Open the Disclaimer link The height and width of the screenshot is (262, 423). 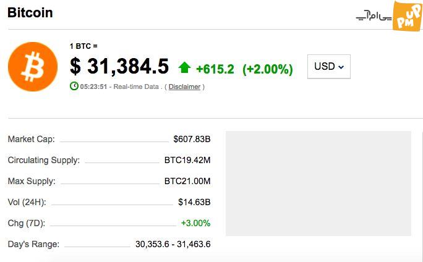tap(184, 87)
